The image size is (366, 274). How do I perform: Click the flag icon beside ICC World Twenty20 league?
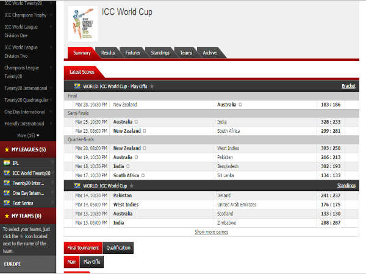[7, 174]
